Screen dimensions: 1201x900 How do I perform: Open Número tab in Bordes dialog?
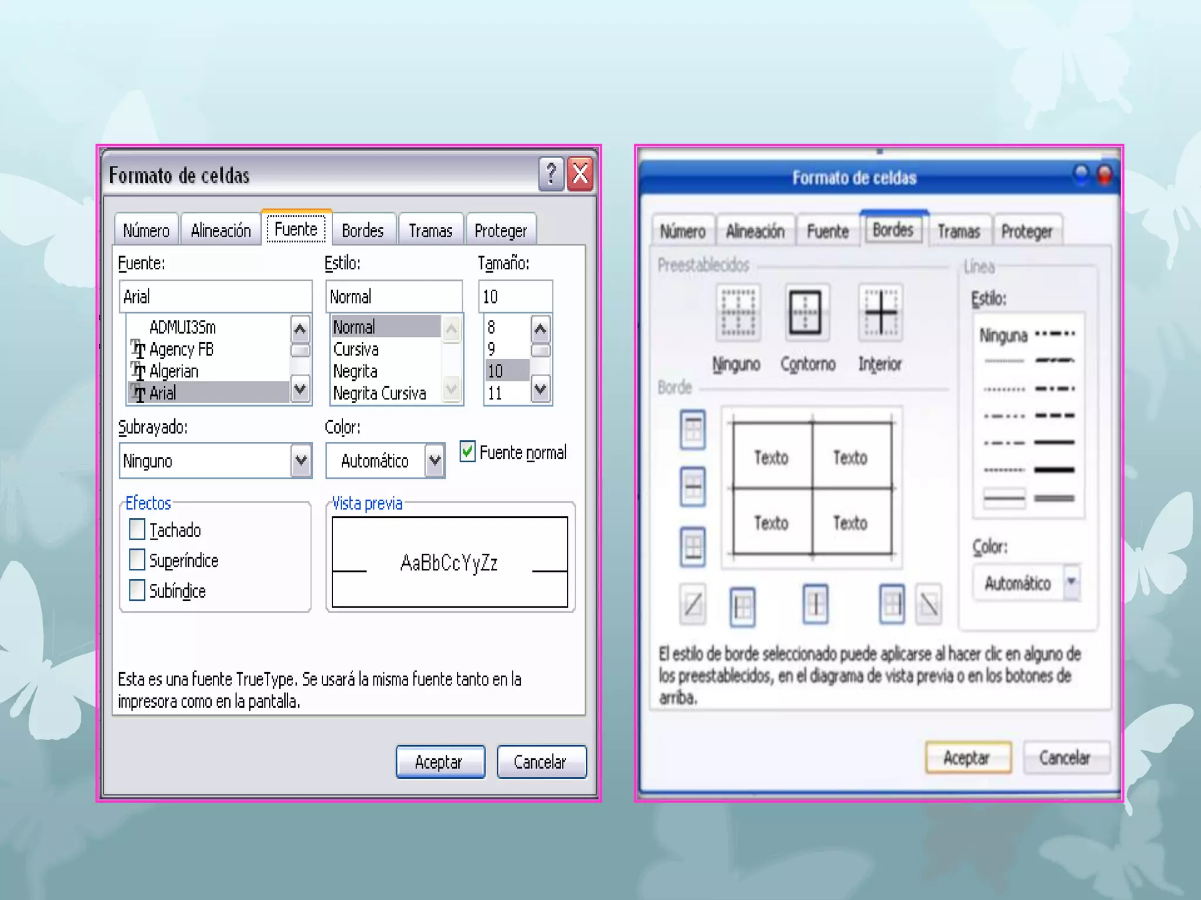683,231
